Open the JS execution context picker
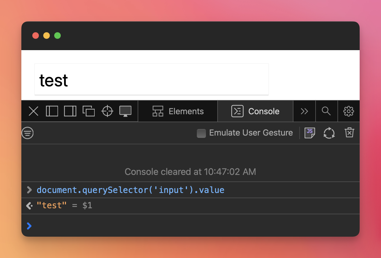Viewport: 381px width, 258px height. (x=310, y=133)
